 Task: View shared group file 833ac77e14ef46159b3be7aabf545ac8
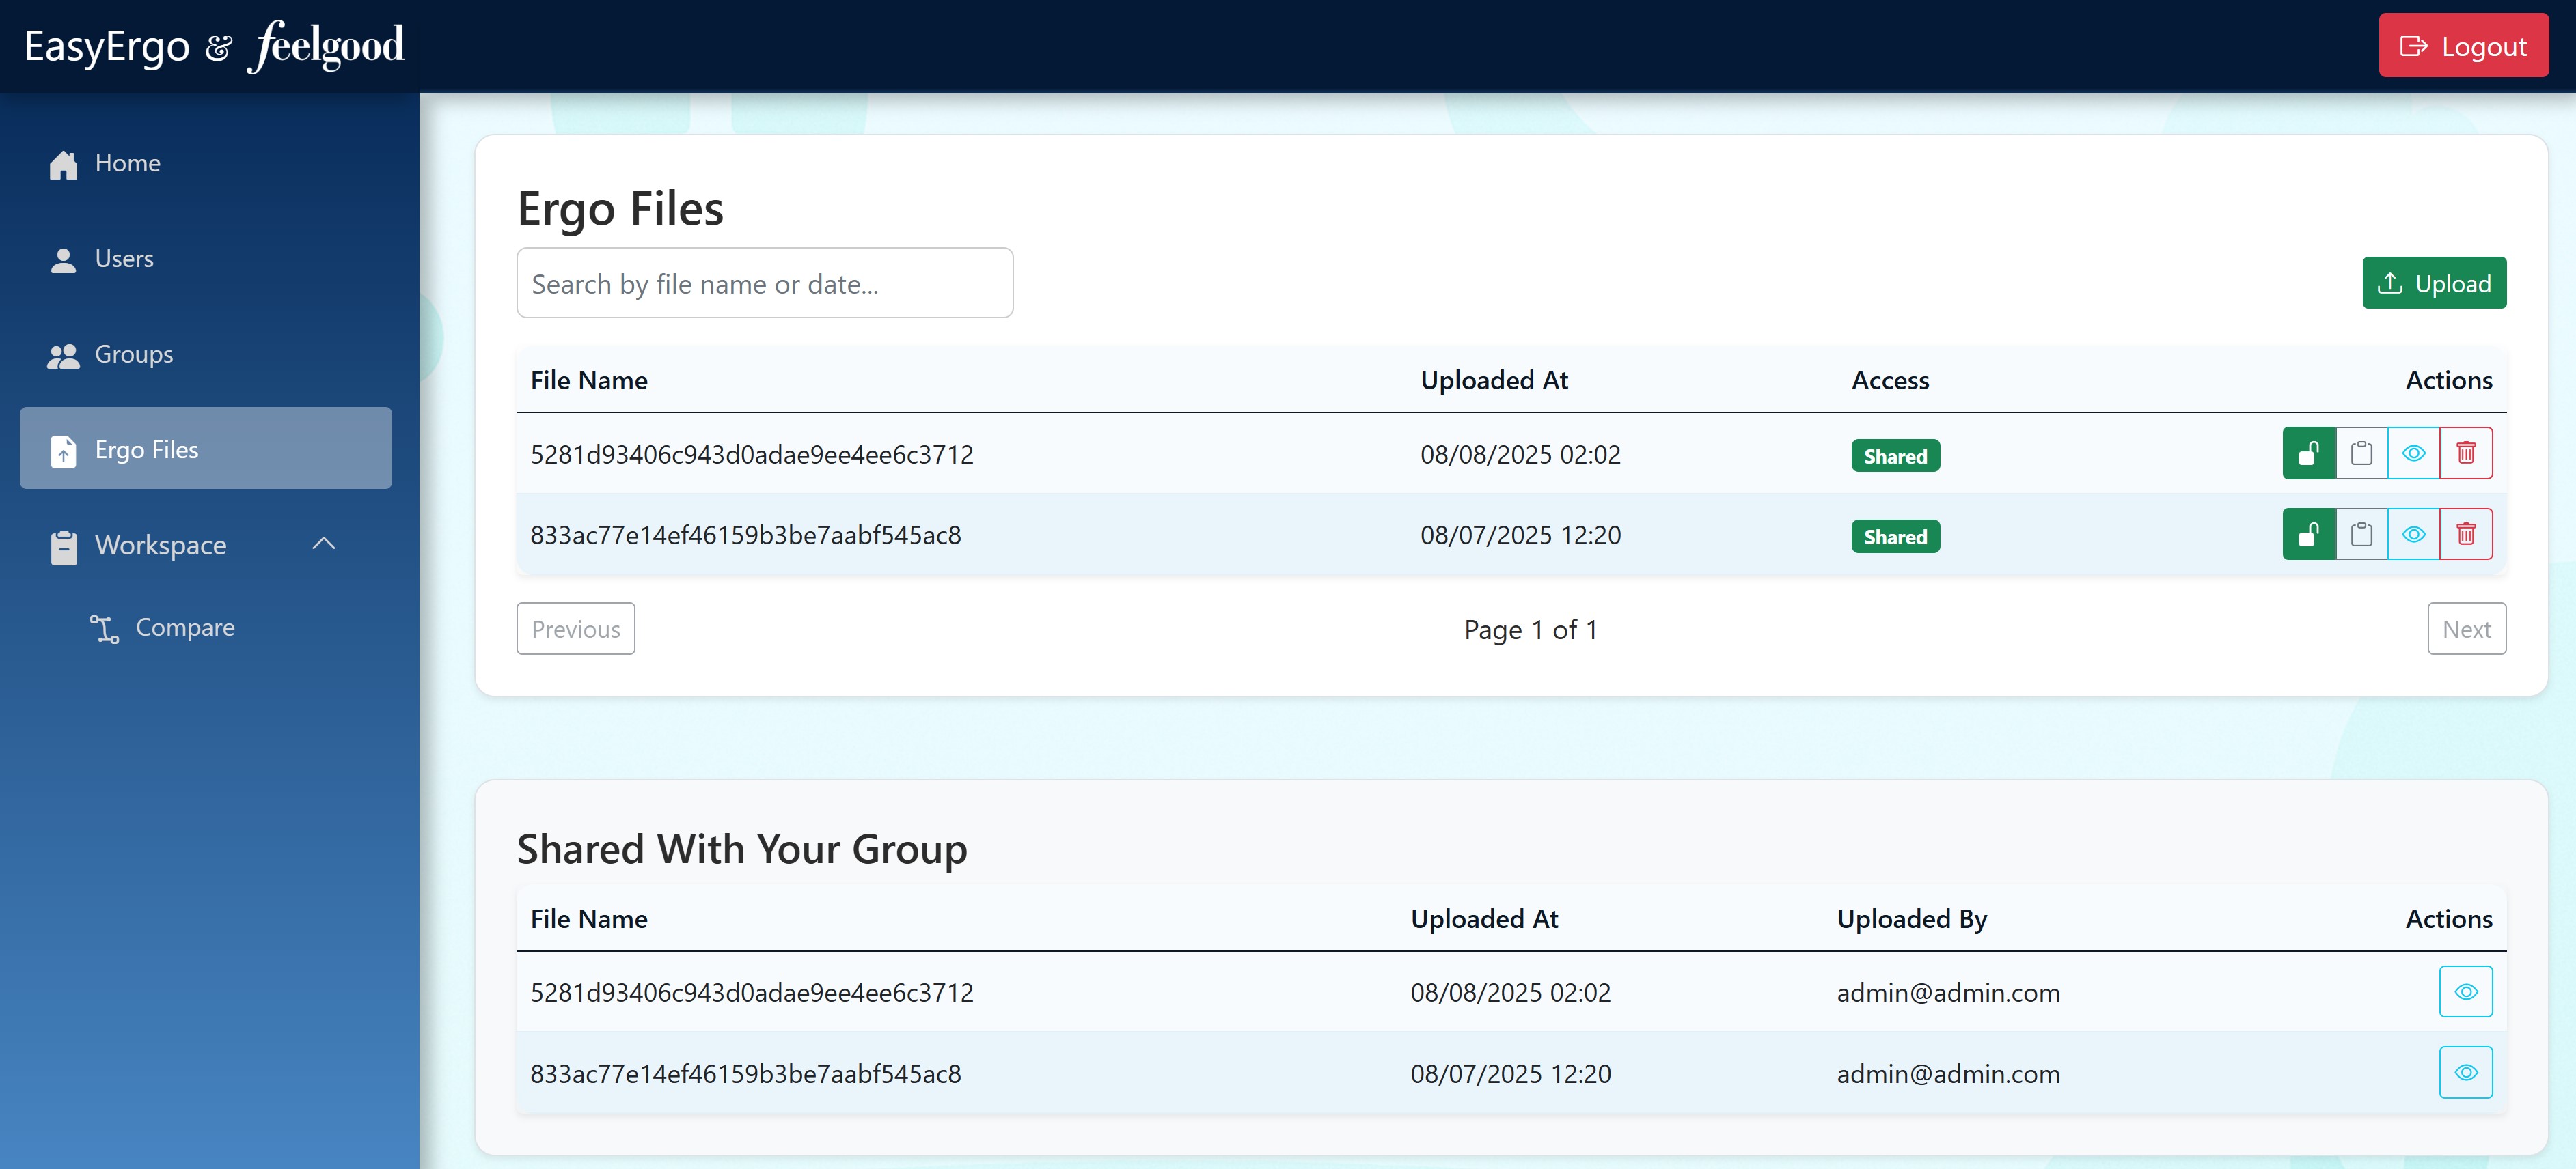click(2466, 1073)
